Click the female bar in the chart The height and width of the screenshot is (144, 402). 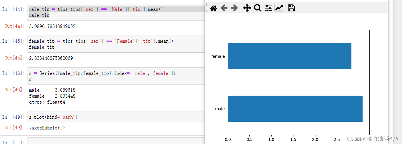tap(289, 56)
